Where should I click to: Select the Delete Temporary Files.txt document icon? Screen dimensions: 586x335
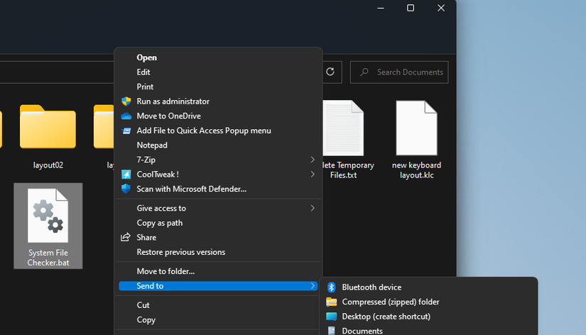[x=344, y=128]
